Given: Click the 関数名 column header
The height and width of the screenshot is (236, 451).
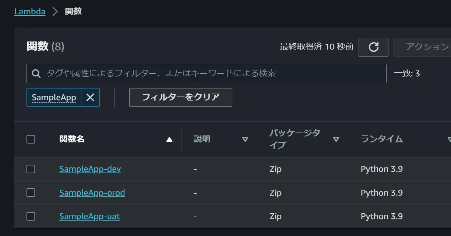Looking at the screenshot, I should (x=72, y=139).
